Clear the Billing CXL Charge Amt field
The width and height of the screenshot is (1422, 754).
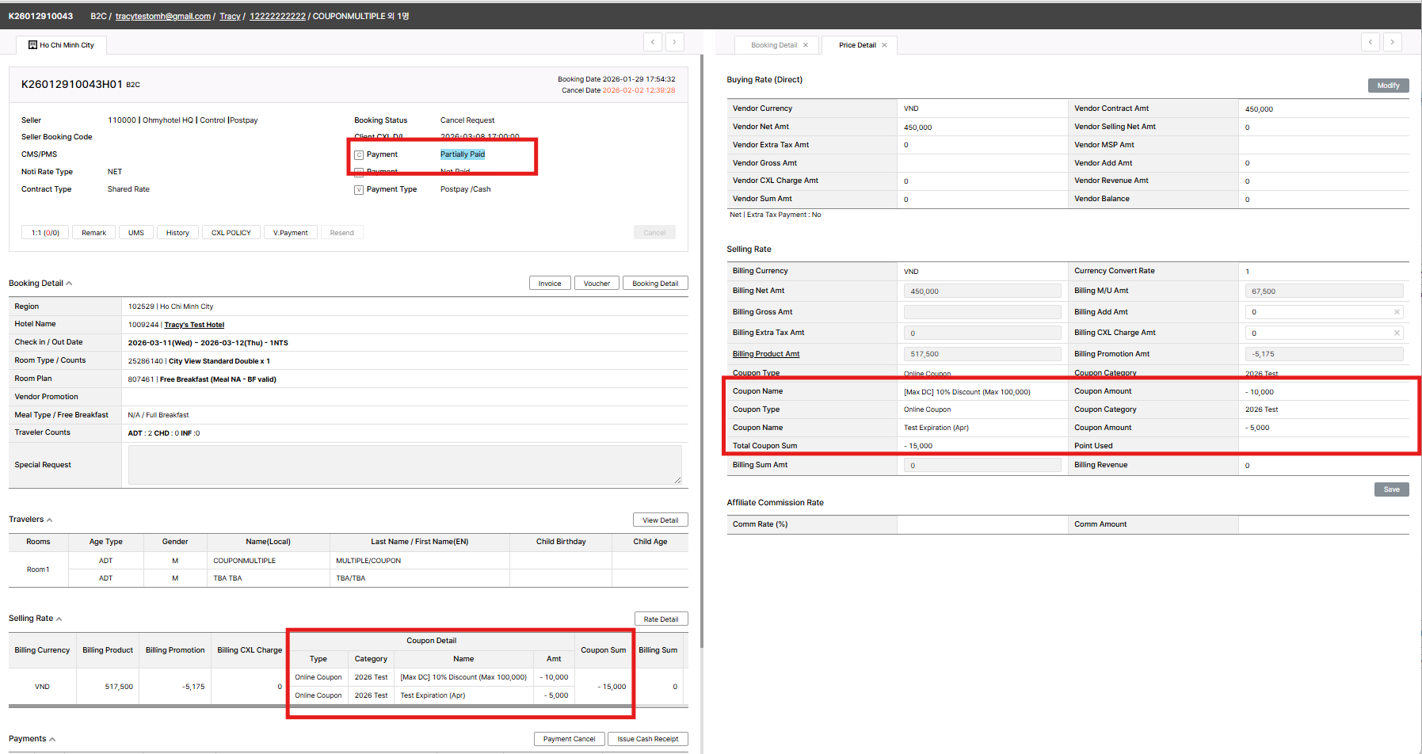click(x=1397, y=333)
